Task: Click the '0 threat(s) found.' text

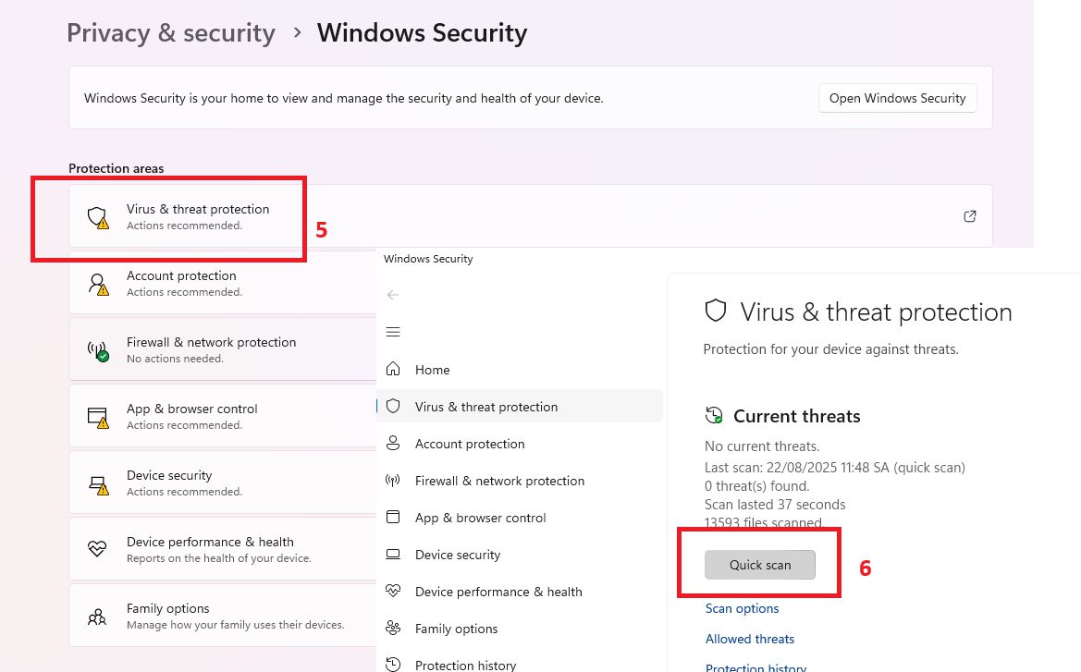Action: [756, 486]
